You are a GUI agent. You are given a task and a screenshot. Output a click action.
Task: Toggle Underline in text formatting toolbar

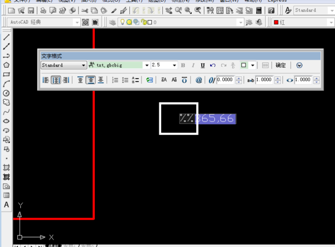click(x=203, y=65)
